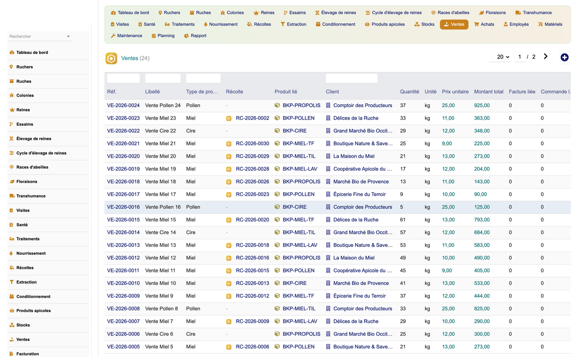577x357 pixels.
Task: Click the Nourrissement drop icon in sidebar
Action: point(12,253)
